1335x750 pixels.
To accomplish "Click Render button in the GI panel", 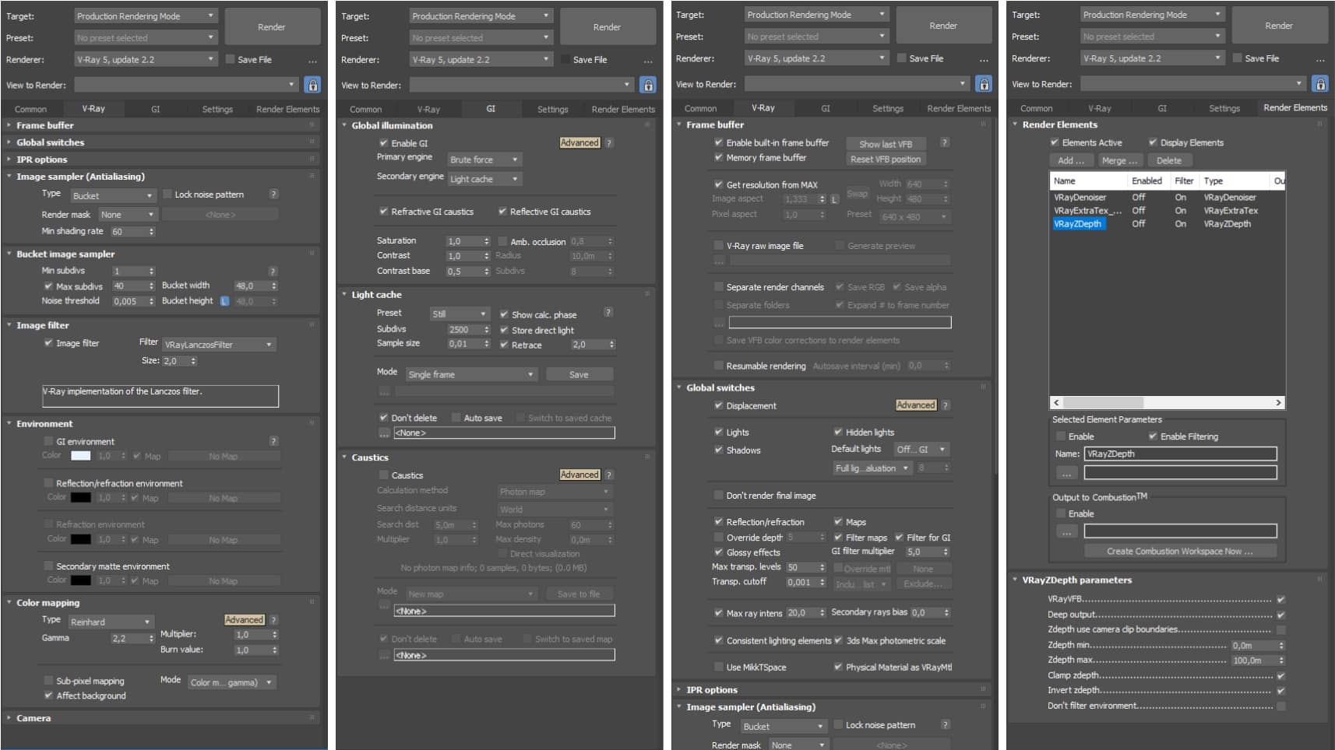I will pos(607,27).
